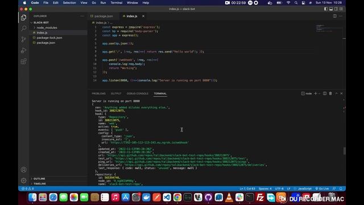Open Slack from the Dock
The image size is (364, 205).
[239, 198]
